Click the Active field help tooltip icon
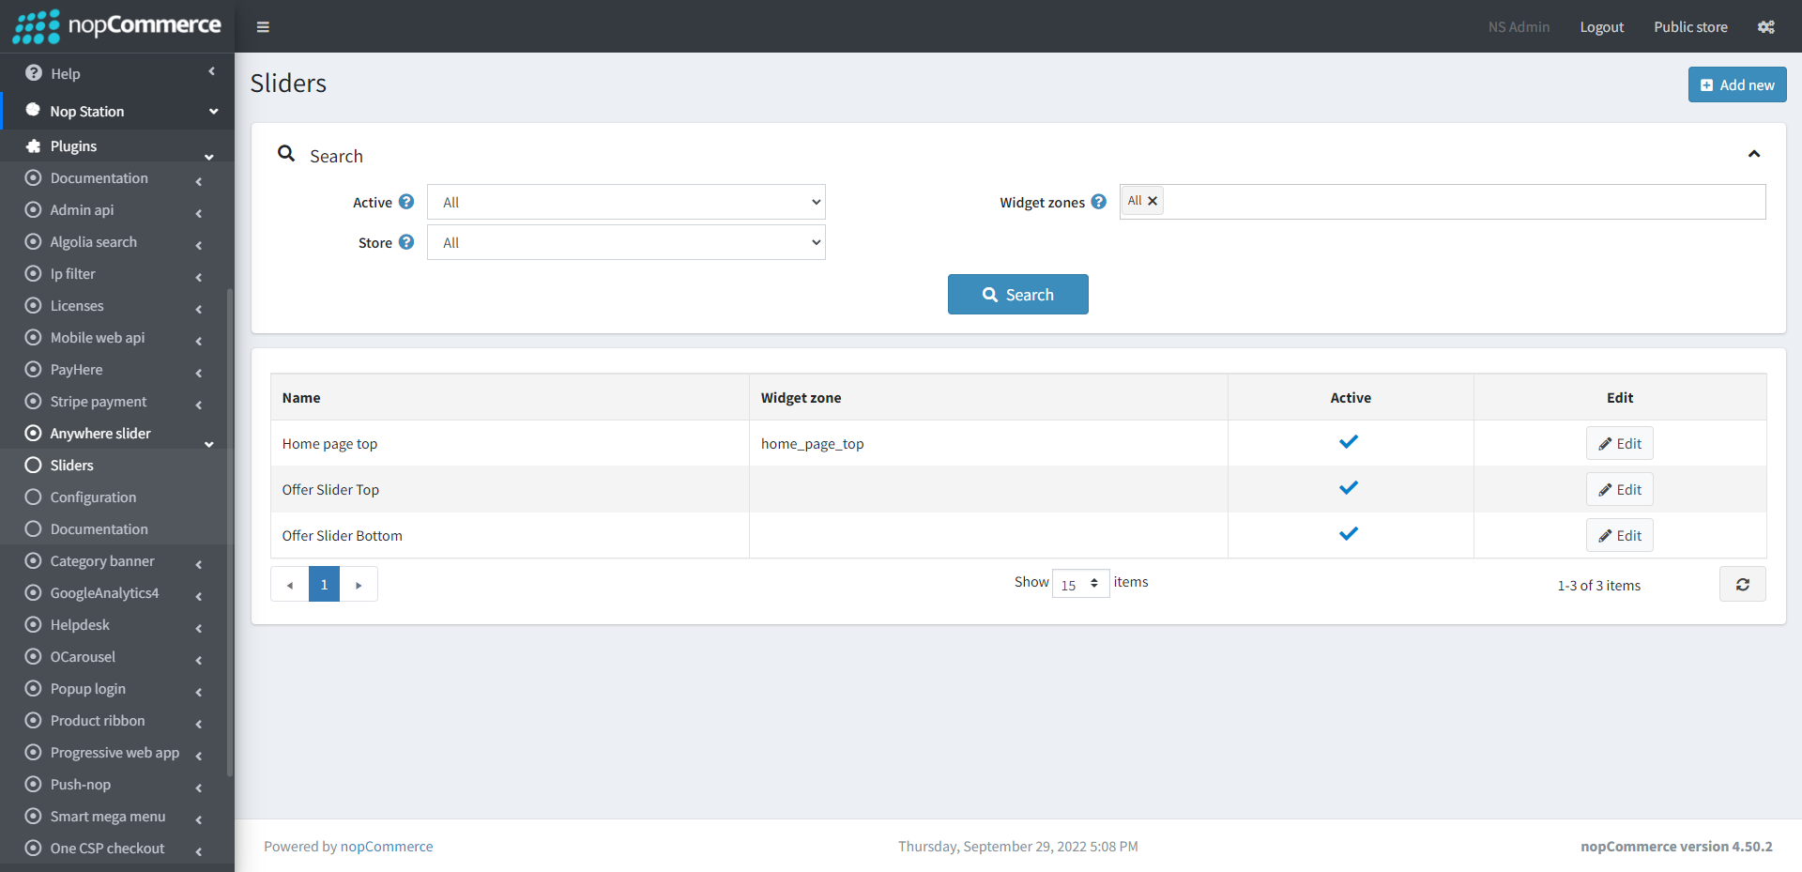 click(406, 202)
